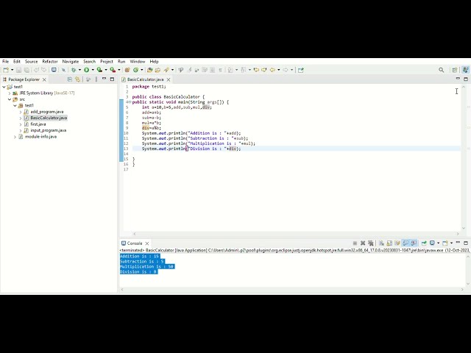
Task: Open dropdown arrow next to Open Console
Action: tap(451, 243)
